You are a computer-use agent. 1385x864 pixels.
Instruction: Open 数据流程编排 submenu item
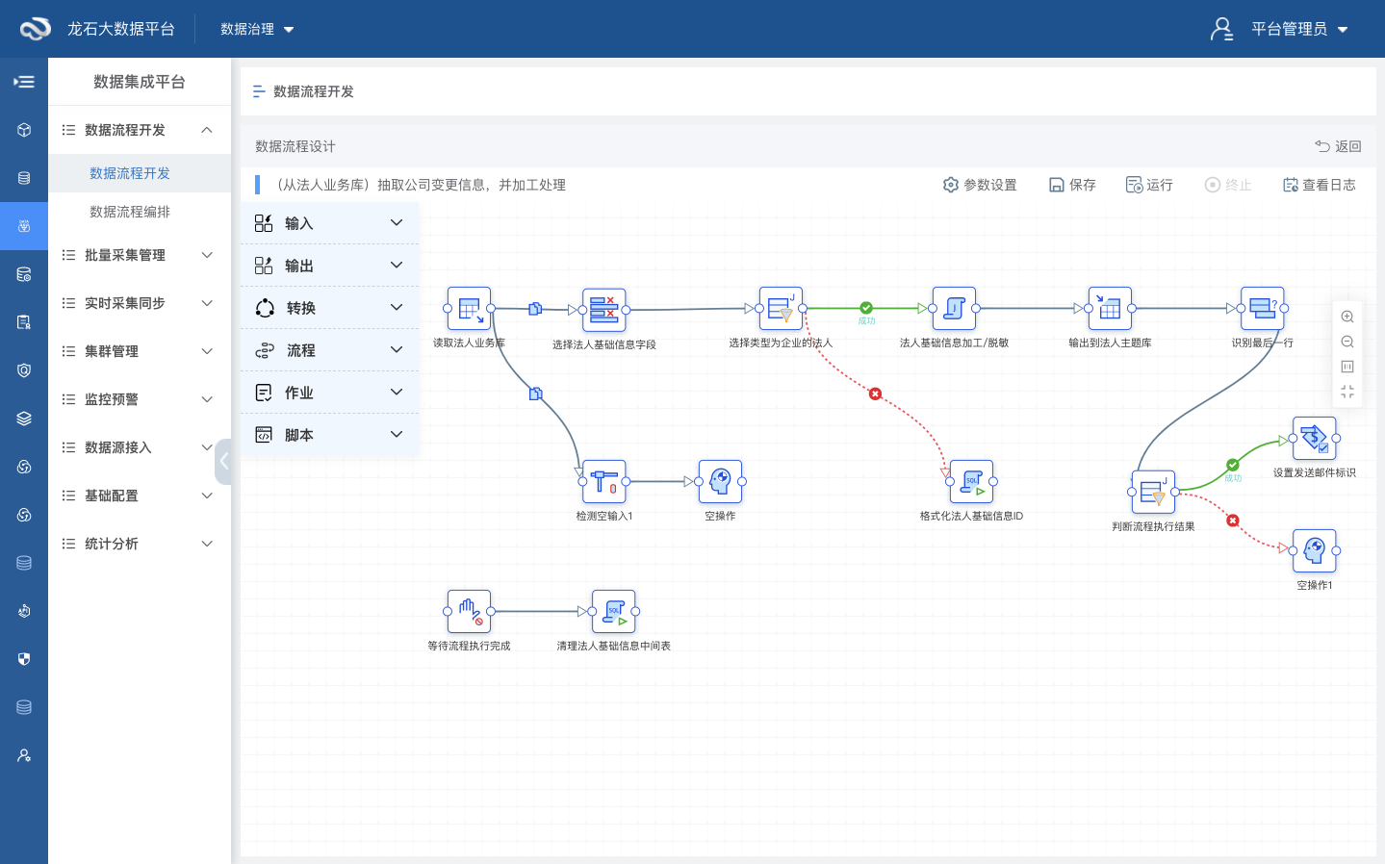[x=140, y=212]
